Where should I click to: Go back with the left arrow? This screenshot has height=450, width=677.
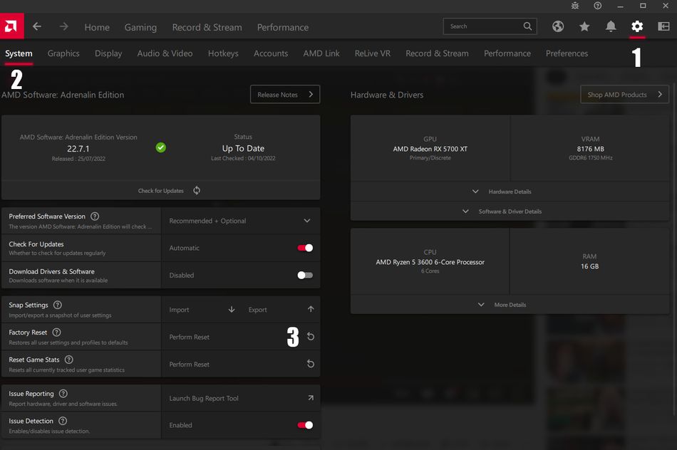pos(37,27)
